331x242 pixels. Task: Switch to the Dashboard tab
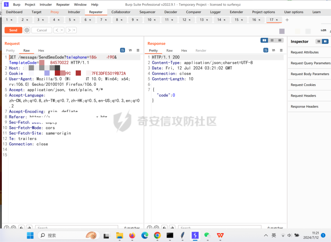click(14, 12)
